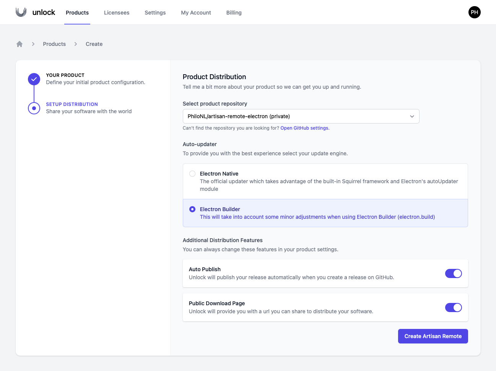This screenshot has height=371, width=496.
Task: Click the SETUP DISTRIBUTION step title
Action: (72, 104)
